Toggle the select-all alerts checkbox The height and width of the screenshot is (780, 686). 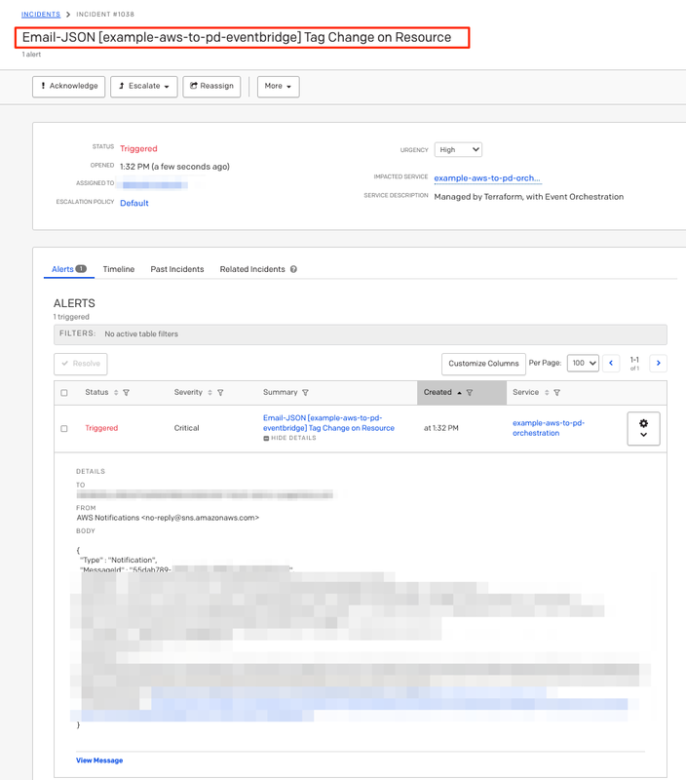tap(64, 393)
